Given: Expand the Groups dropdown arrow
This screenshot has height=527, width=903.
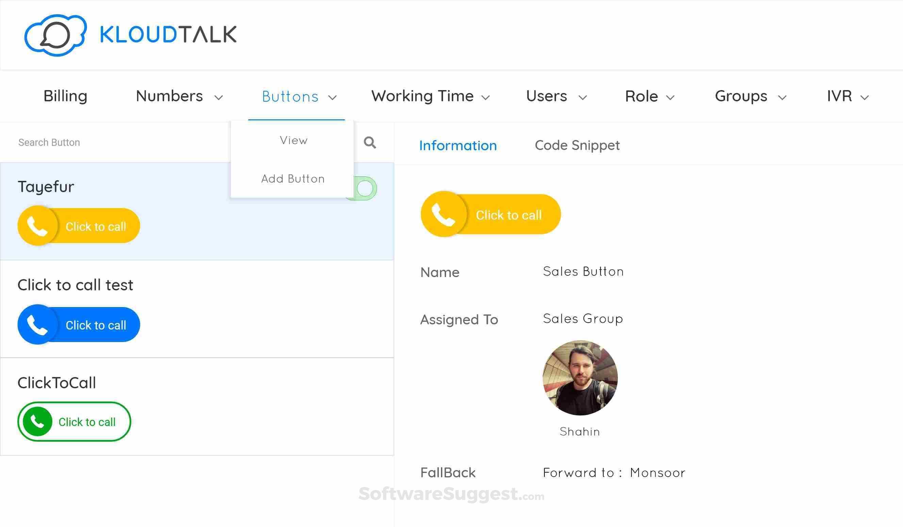Looking at the screenshot, I should 782,97.
